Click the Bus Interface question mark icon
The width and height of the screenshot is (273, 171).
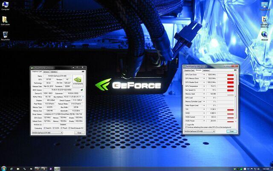click(83, 97)
